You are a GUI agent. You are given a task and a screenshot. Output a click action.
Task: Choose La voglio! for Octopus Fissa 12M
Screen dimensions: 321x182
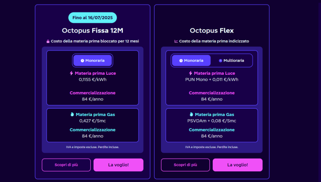point(118,165)
